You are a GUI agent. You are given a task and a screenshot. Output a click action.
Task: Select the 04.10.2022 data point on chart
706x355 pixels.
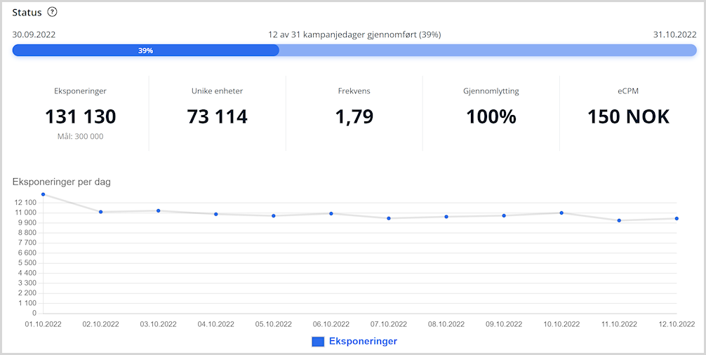pos(216,214)
